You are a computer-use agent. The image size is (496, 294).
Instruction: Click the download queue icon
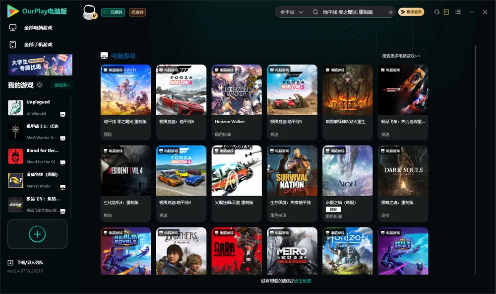coord(10,262)
